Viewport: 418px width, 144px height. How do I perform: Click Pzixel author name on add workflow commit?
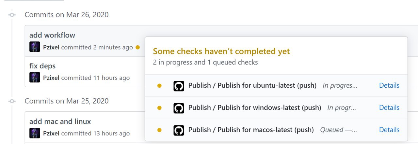click(51, 47)
